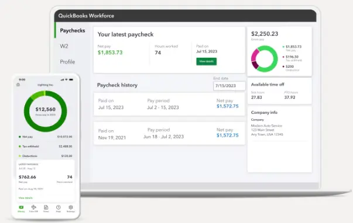
Task: Open the W2 sidebar tab
Action: point(64,46)
